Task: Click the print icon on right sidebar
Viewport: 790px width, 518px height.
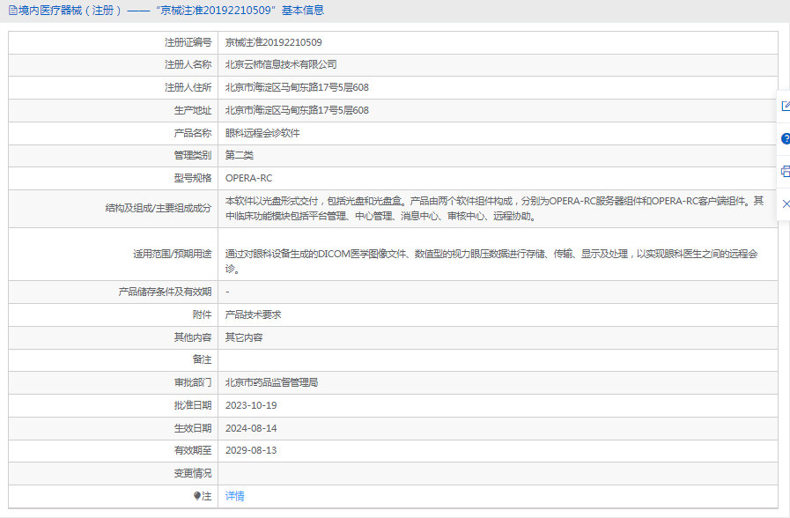Action: 785,171
